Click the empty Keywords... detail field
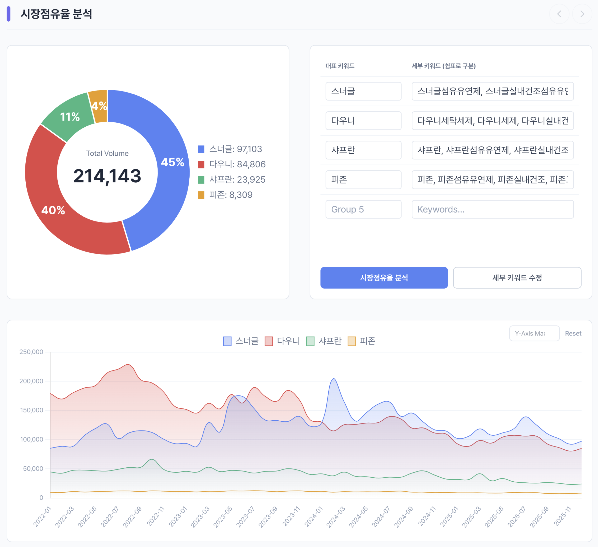 [493, 209]
